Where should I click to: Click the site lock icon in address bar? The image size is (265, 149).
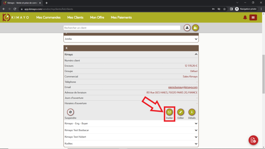(22, 9)
